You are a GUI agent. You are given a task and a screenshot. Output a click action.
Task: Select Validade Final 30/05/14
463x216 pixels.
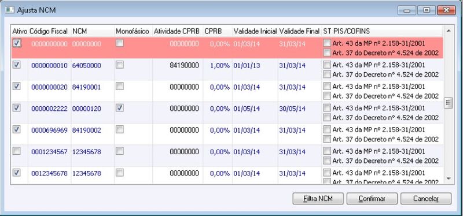pyautogui.click(x=292, y=109)
